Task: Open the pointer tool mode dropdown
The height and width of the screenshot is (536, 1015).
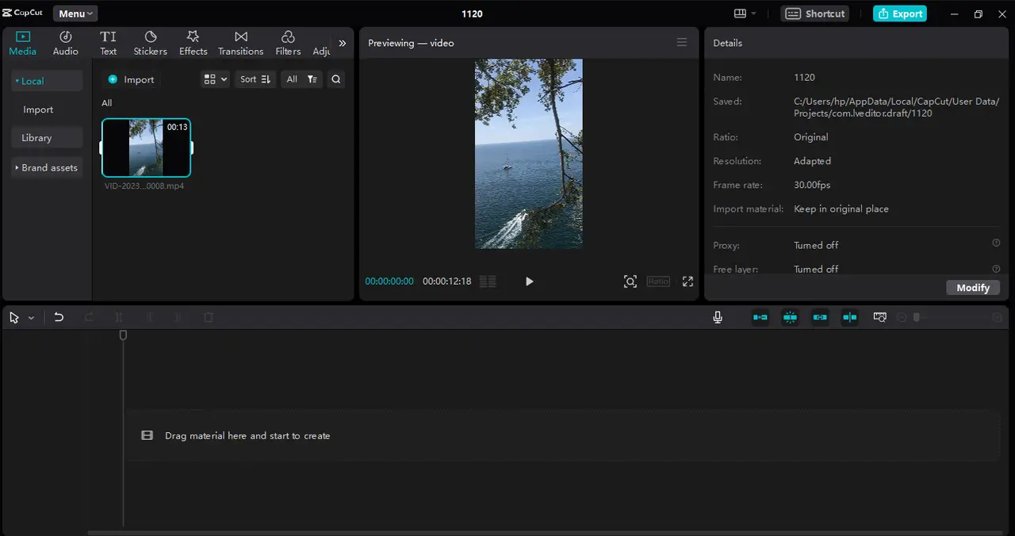Action: 31,318
